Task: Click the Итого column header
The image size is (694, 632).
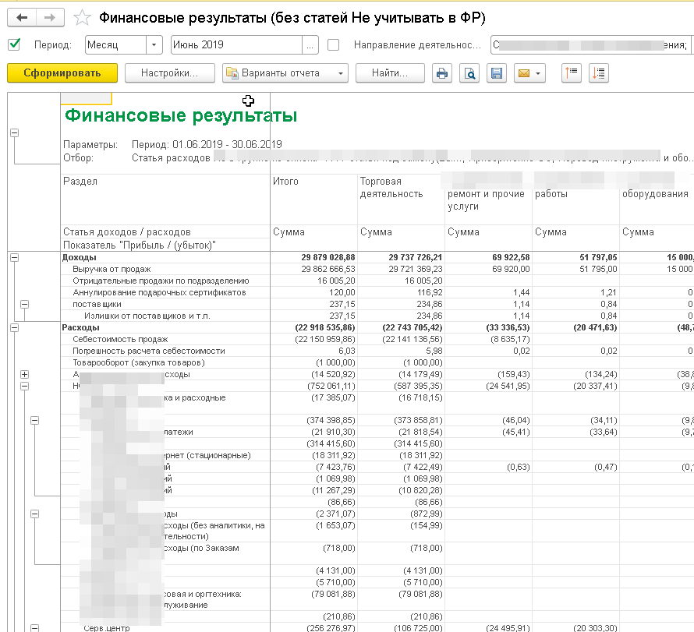Action: tap(285, 182)
